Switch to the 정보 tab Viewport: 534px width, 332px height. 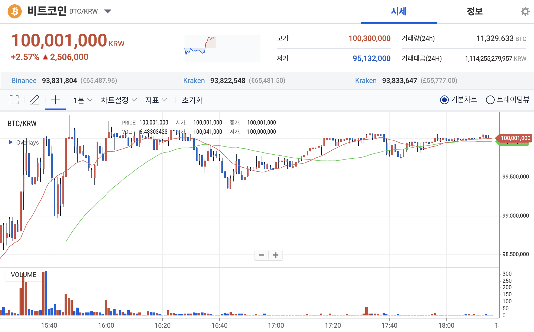(x=475, y=11)
